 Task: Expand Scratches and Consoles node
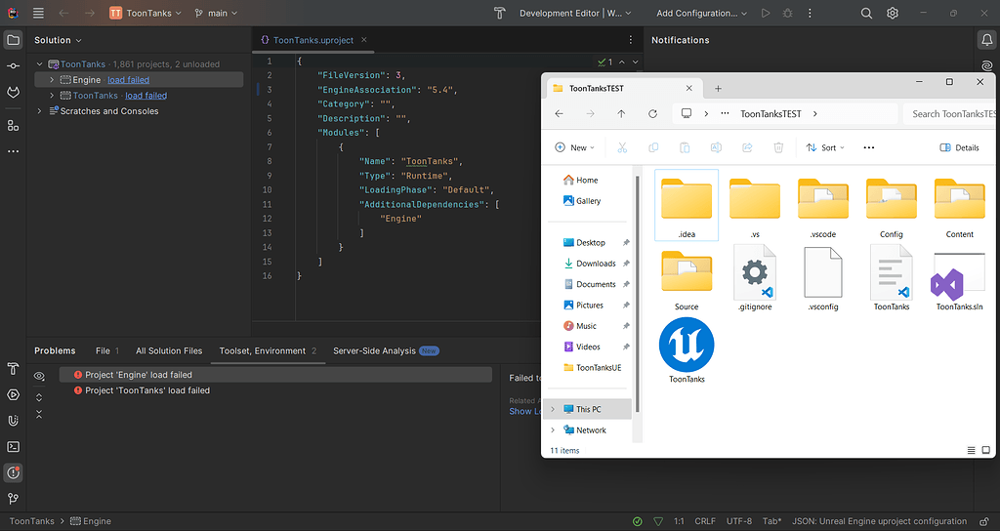40,111
